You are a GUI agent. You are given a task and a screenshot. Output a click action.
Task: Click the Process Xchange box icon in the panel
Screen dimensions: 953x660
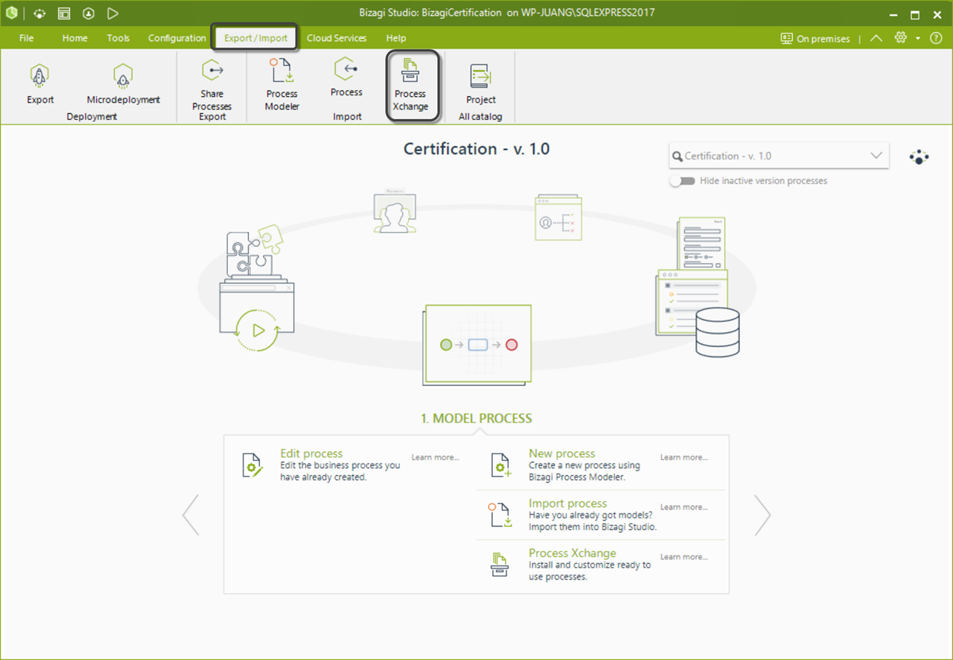pos(500,564)
